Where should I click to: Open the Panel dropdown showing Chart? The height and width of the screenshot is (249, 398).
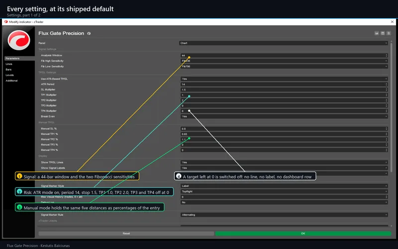point(284,43)
